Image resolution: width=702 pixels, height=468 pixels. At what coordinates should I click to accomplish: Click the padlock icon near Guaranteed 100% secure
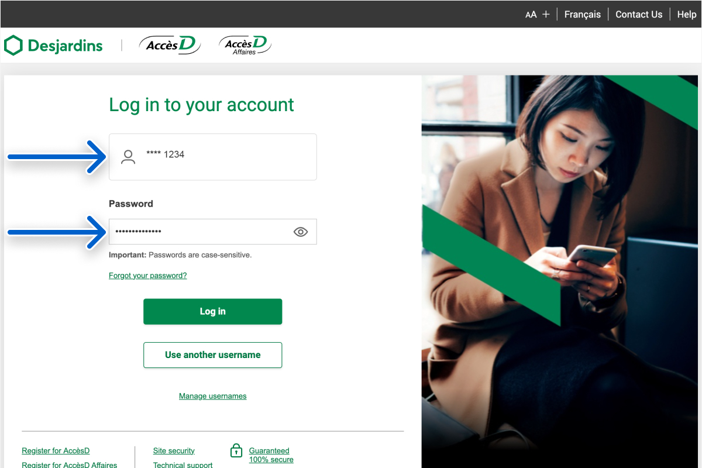[236, 450]
